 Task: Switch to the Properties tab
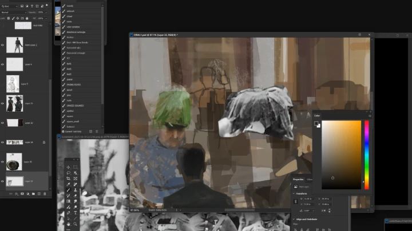point(298,180)
